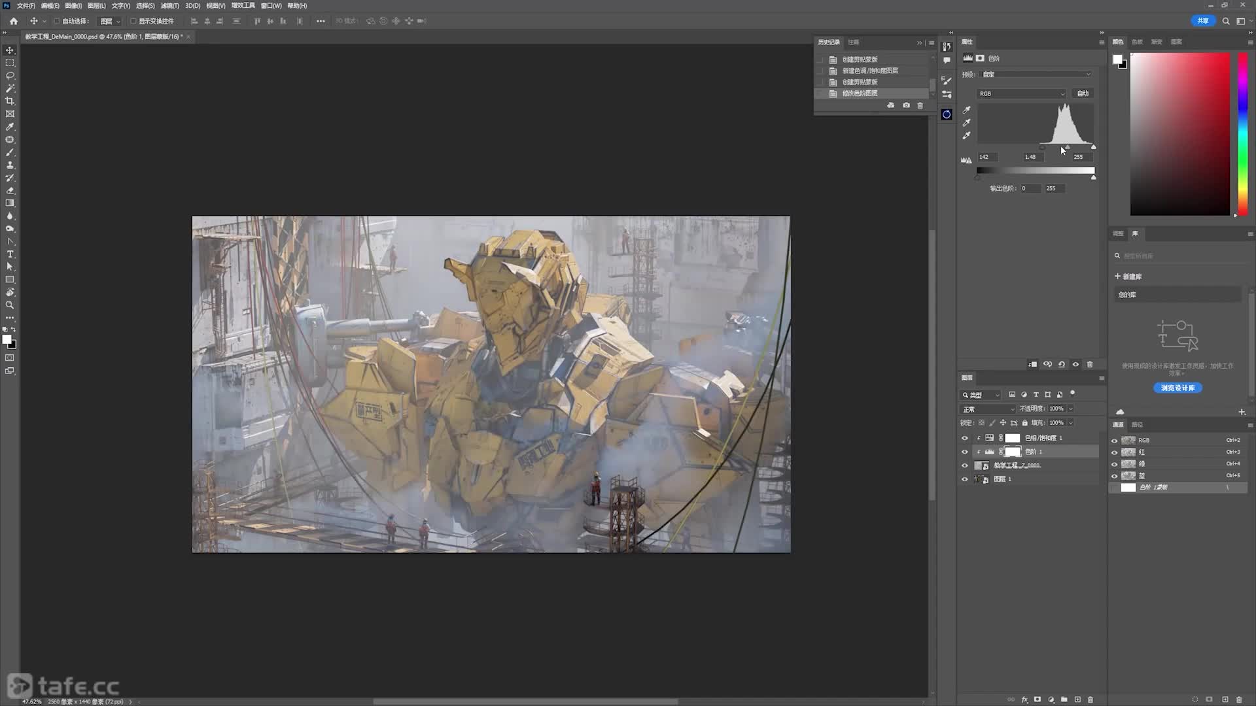
Task: Open the 正常 blend mode dropdown
Action: pos(988,409)
